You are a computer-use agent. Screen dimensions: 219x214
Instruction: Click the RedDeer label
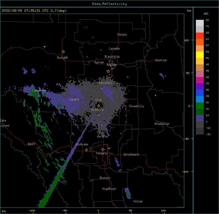pyautogui.click(x=112, y=65)
